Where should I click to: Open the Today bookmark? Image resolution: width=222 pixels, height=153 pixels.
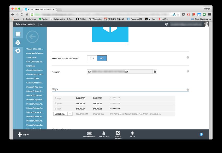(x=43, y=19)
